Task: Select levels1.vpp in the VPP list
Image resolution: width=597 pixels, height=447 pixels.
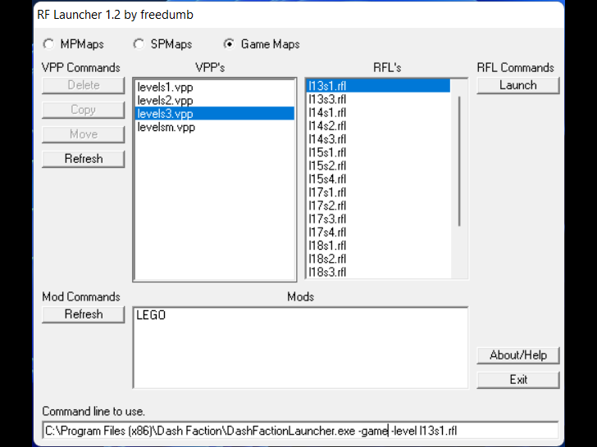Action: [166, 87]
